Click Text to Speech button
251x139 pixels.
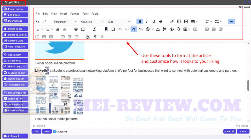click(15, 79)
